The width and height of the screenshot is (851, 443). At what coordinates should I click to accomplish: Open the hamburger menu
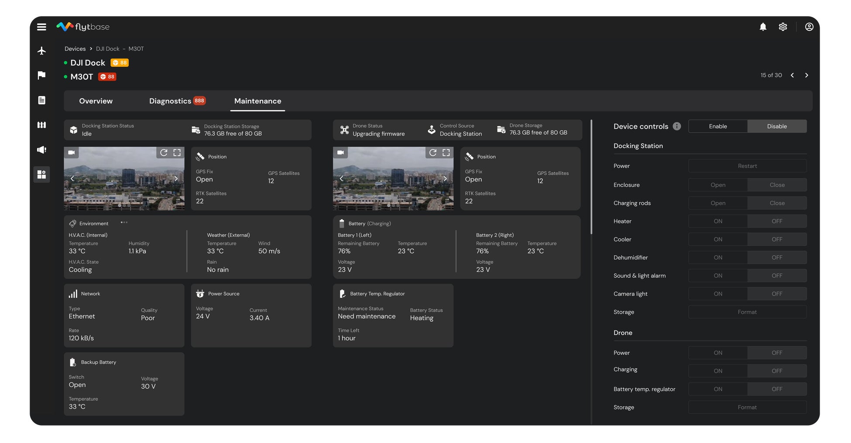coord(41,27)
